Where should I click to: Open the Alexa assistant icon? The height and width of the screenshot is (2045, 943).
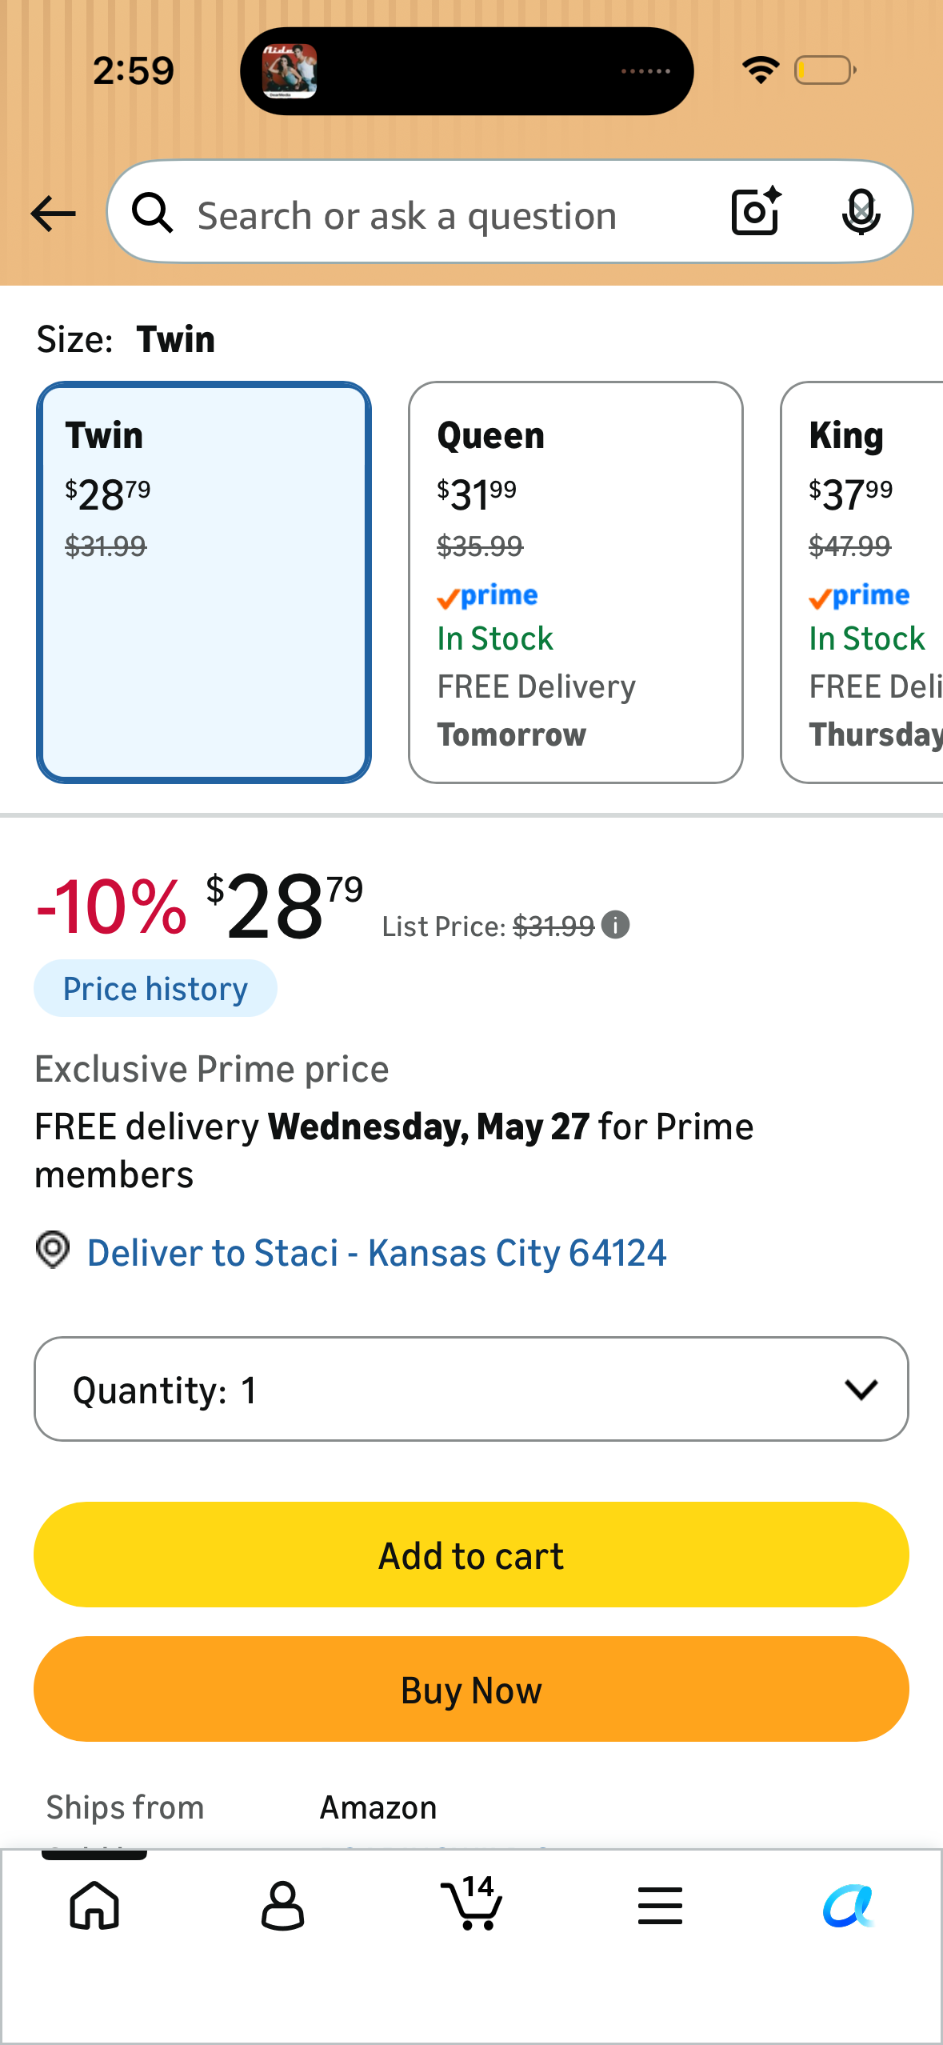[849, 1906]
